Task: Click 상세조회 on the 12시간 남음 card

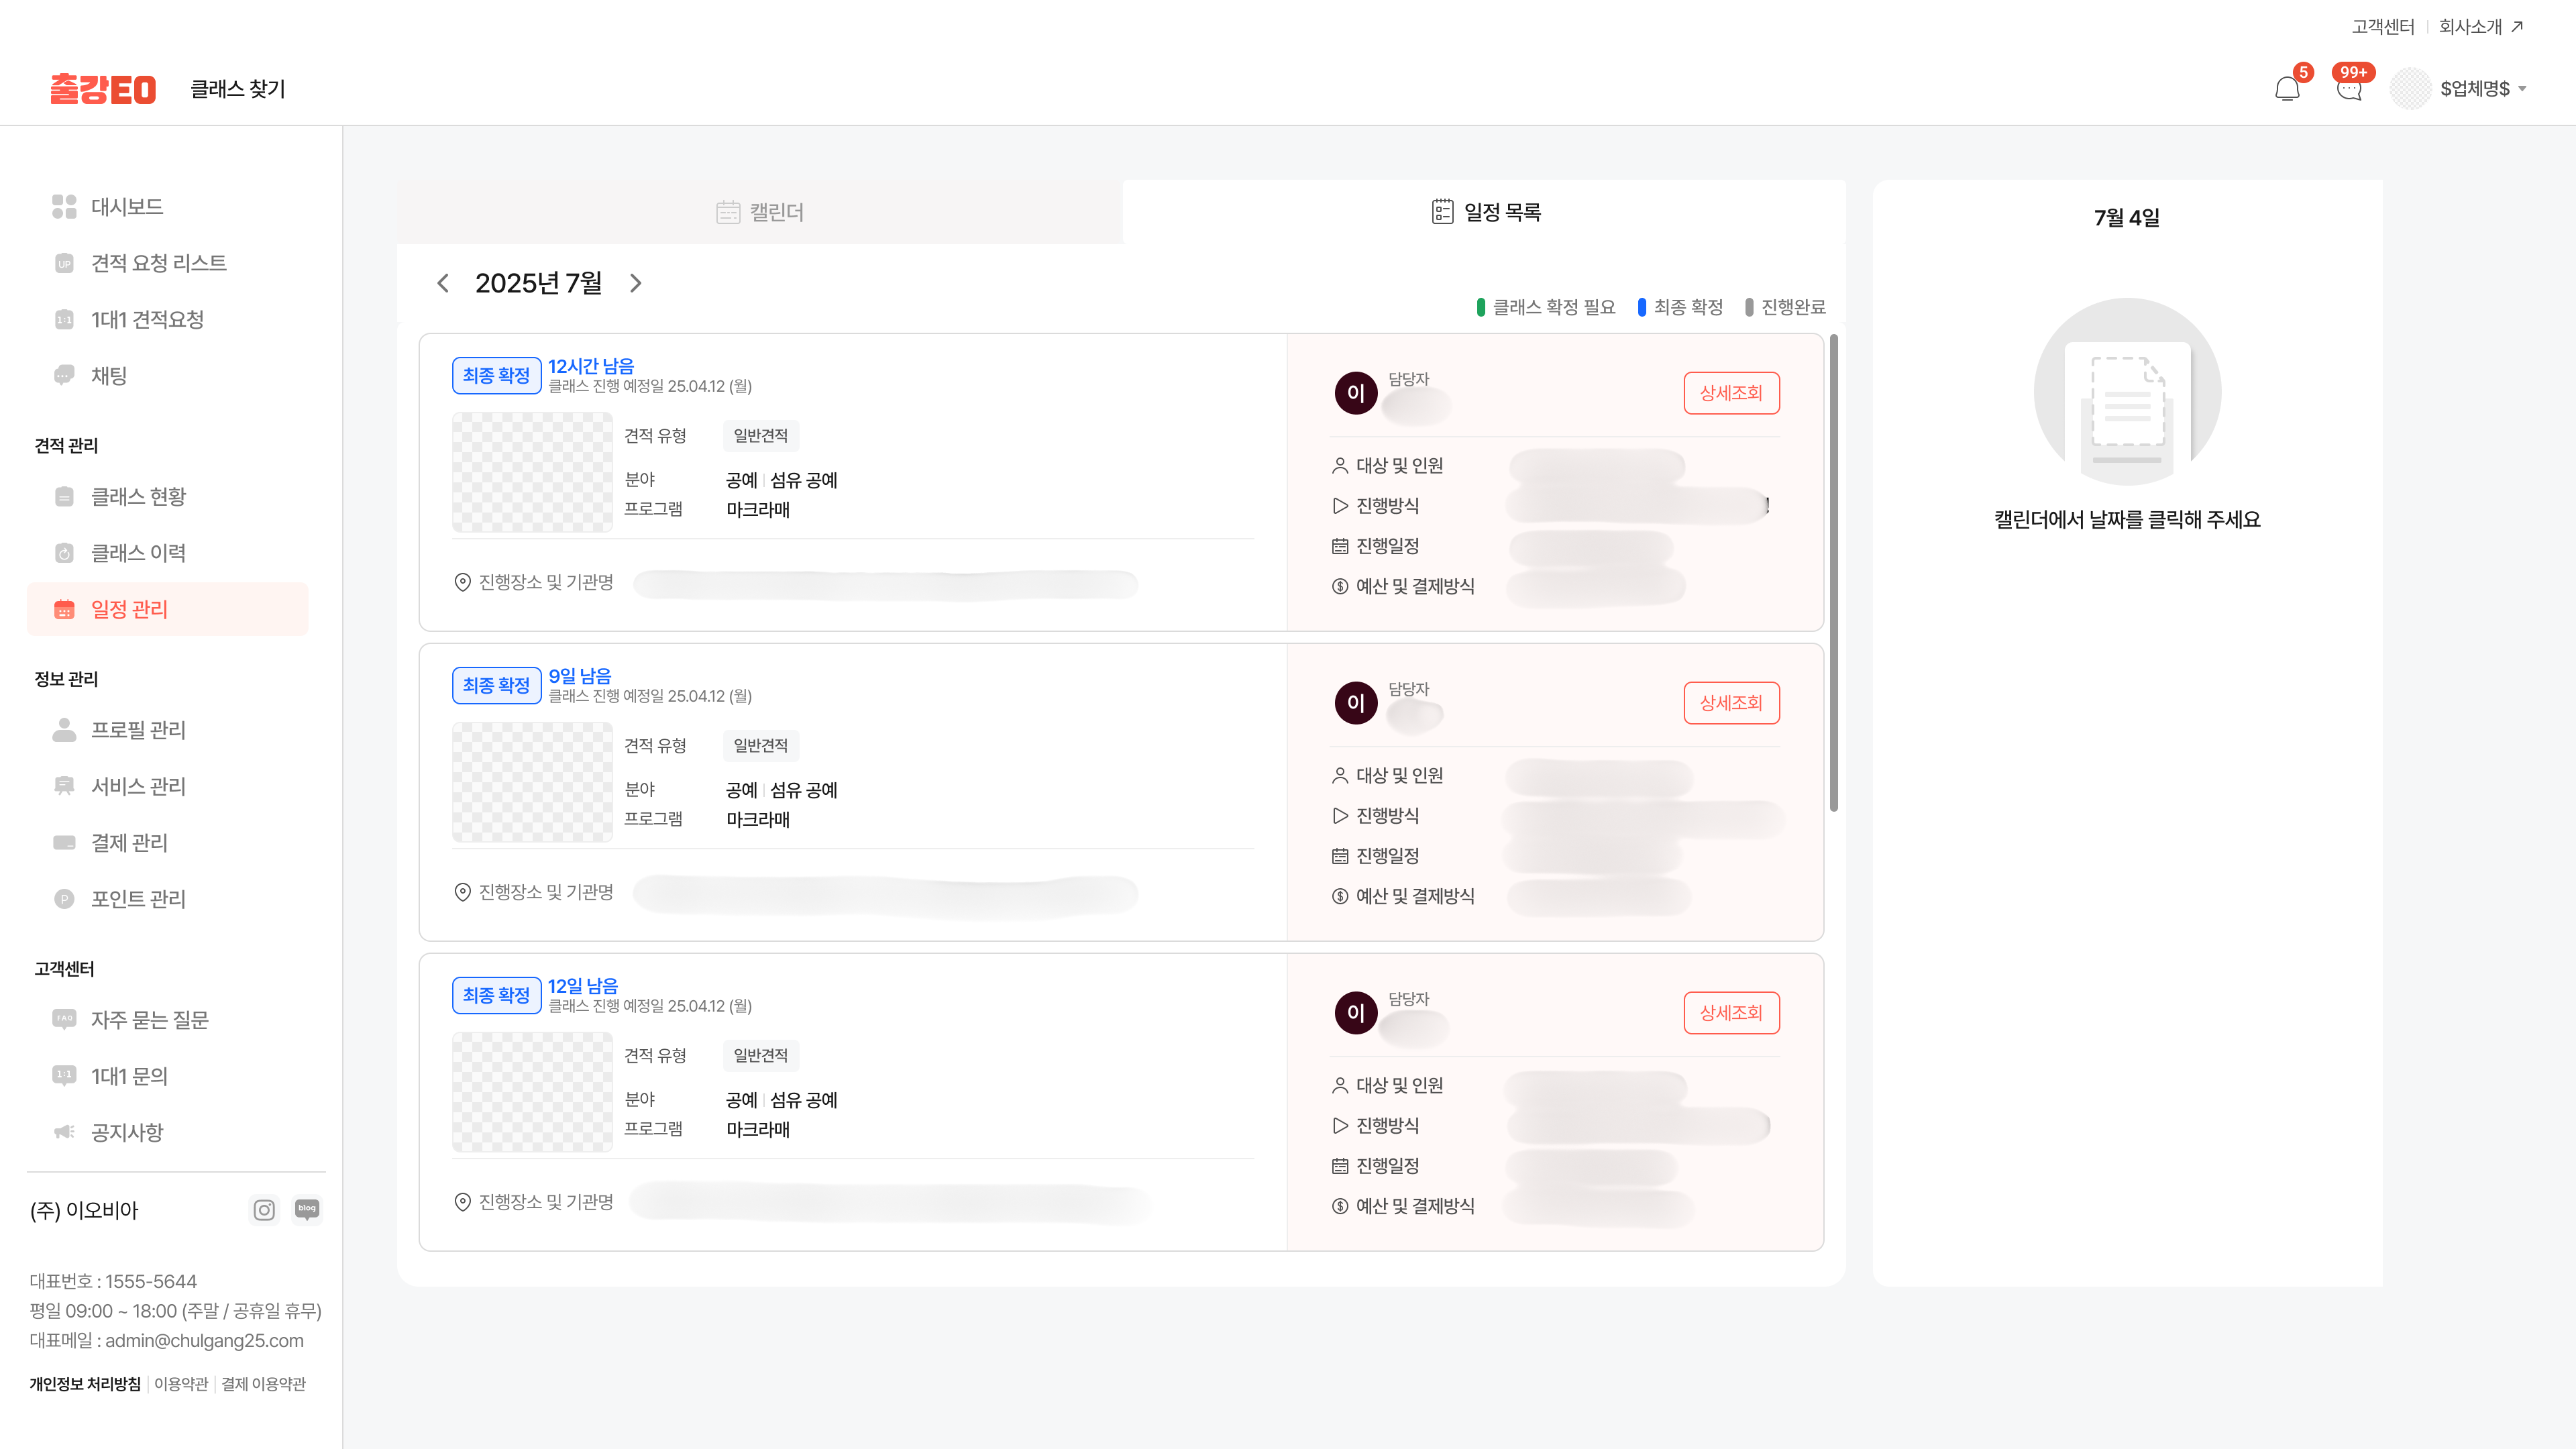Action: click(1731, 393)
